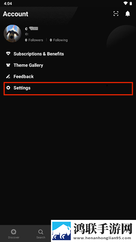
Task: View the 0 Followers list
Action: [x=34, y=40]
